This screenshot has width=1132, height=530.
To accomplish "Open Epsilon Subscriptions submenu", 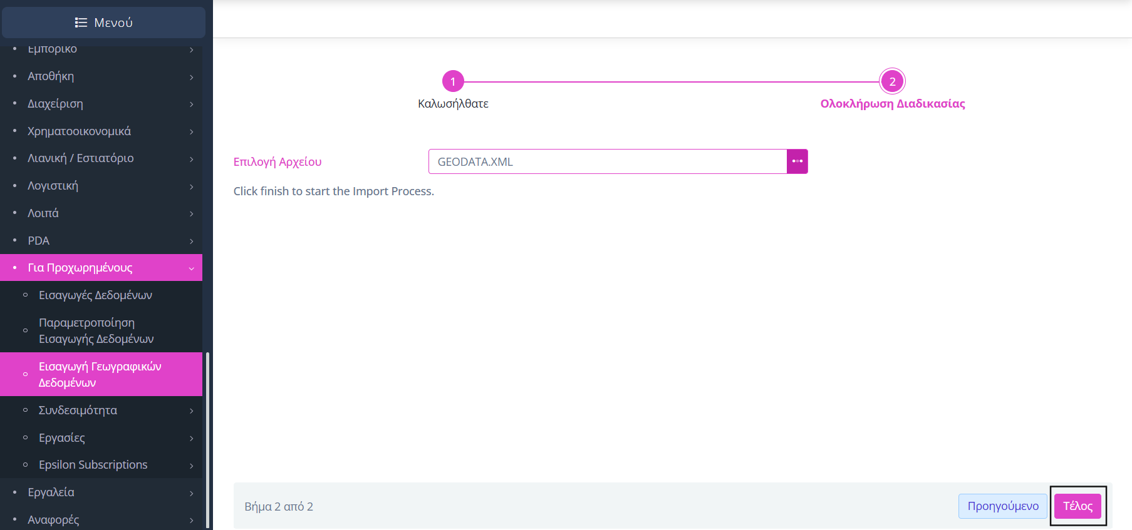I will pos(93,465).
